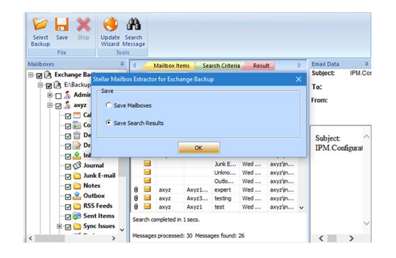Click the Calendar folder icon

pos(77,115)
